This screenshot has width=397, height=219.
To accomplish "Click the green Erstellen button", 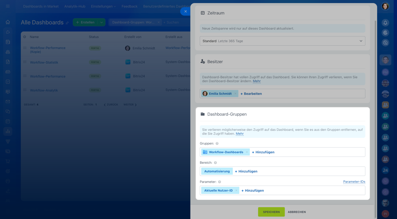I will pos(85,22).
